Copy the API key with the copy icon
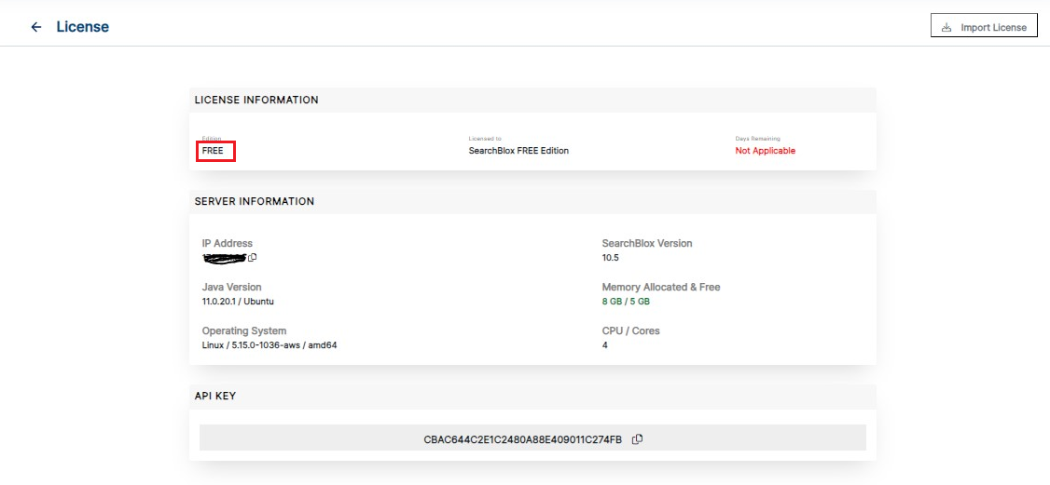 click(638, 438)
